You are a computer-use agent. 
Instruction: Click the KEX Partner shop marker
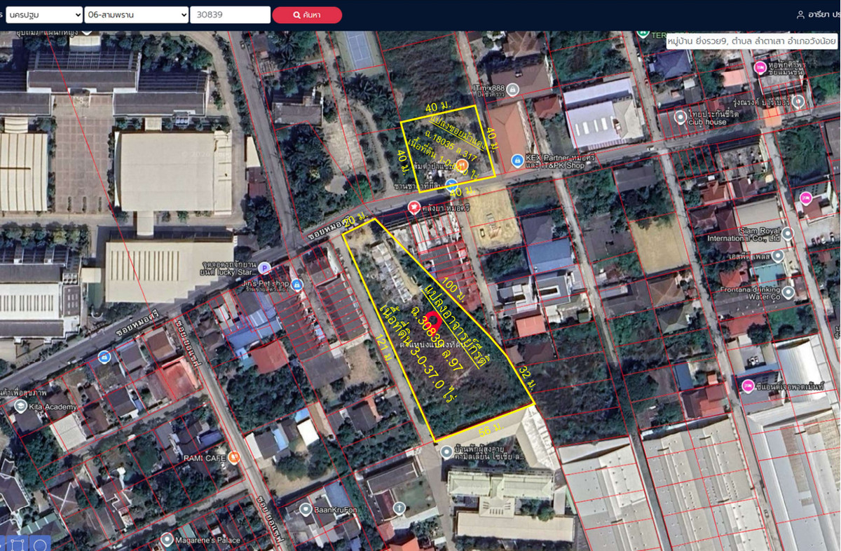point(517,161)
